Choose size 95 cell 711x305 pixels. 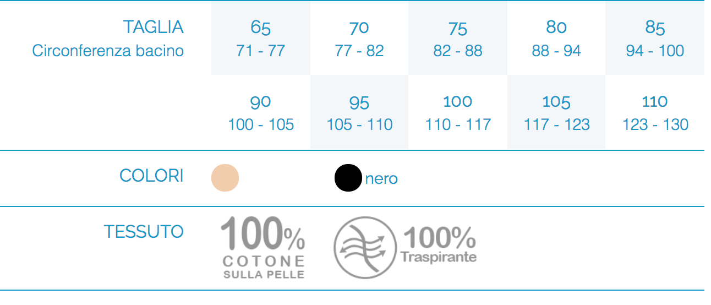[359, 112]
